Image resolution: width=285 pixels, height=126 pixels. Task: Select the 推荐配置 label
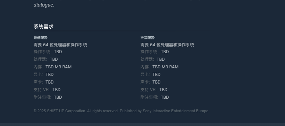click(x=148, y=38)
